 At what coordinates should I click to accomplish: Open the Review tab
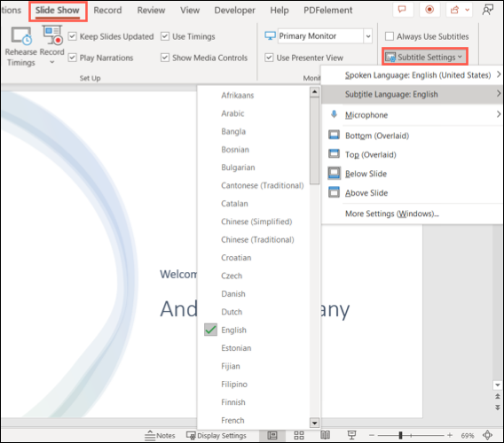coord(151,11)
